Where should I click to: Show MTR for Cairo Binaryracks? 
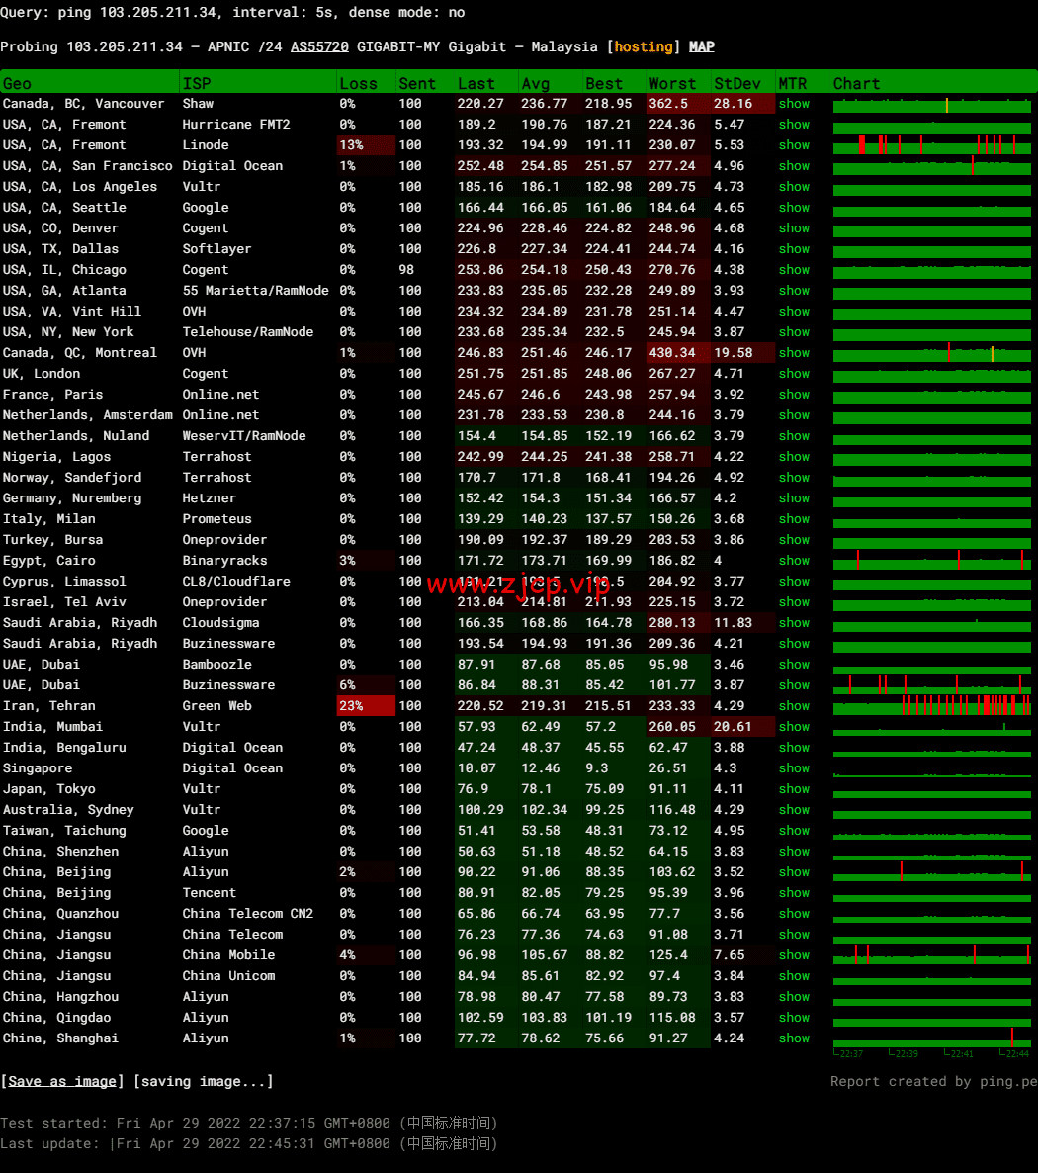tap(794, 561)
